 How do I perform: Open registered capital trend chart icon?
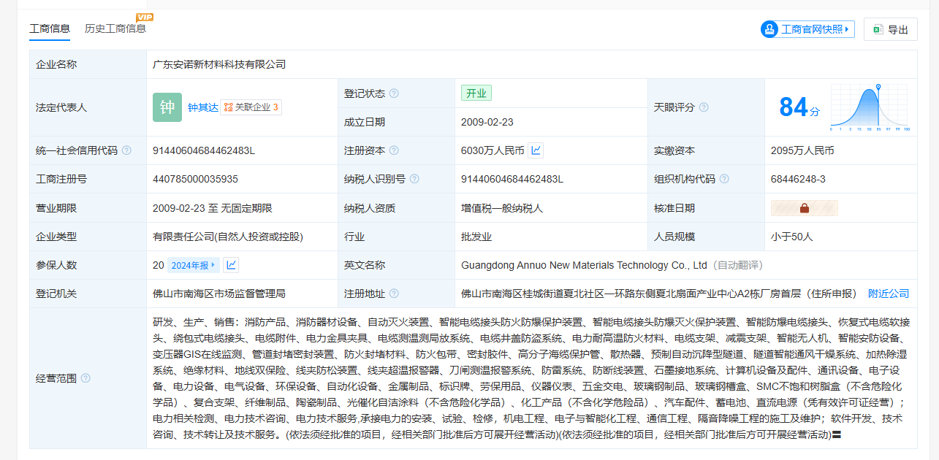coord(536,150)
